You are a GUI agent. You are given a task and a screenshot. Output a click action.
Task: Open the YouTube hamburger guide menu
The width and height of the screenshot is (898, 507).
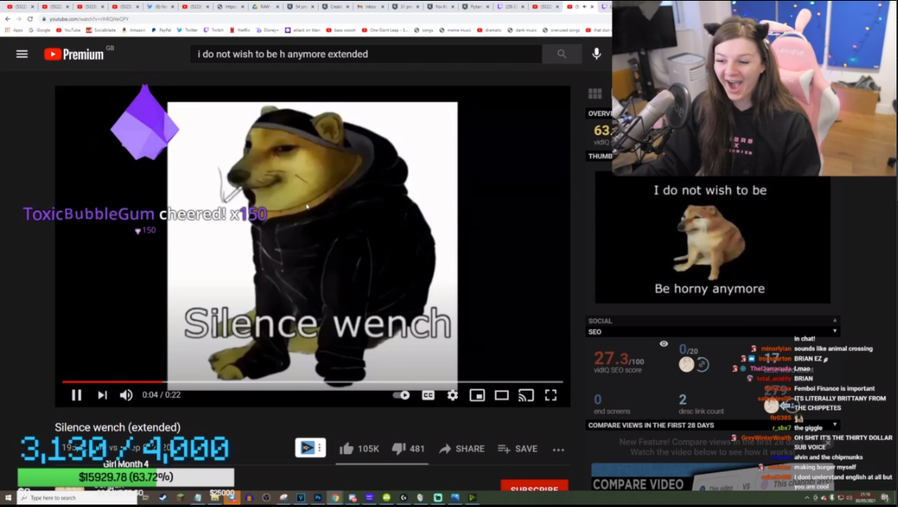coord(22,53)
